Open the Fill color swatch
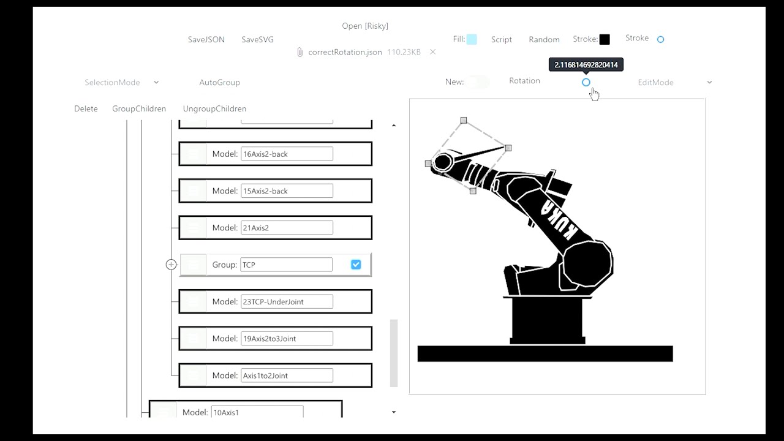 click(472, 39)
